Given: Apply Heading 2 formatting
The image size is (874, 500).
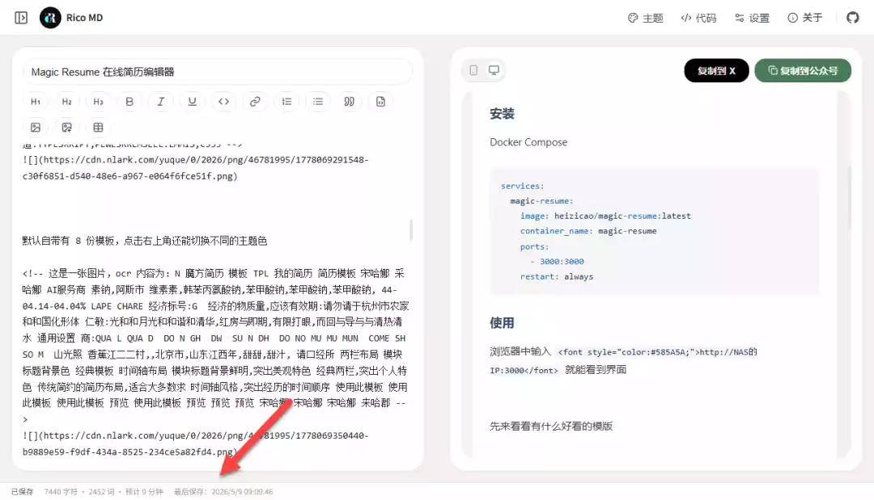Looking at the screenshot, I should (x=67, y=102).
